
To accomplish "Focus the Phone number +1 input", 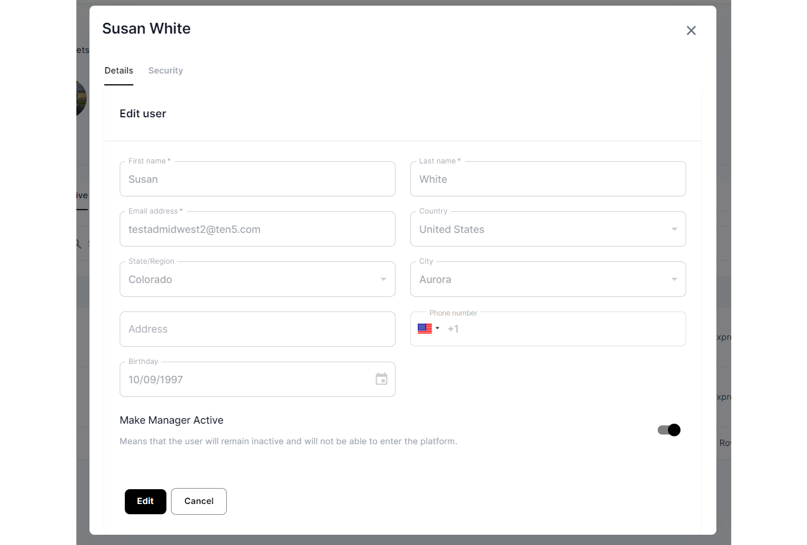I will [x=564, y=329].
